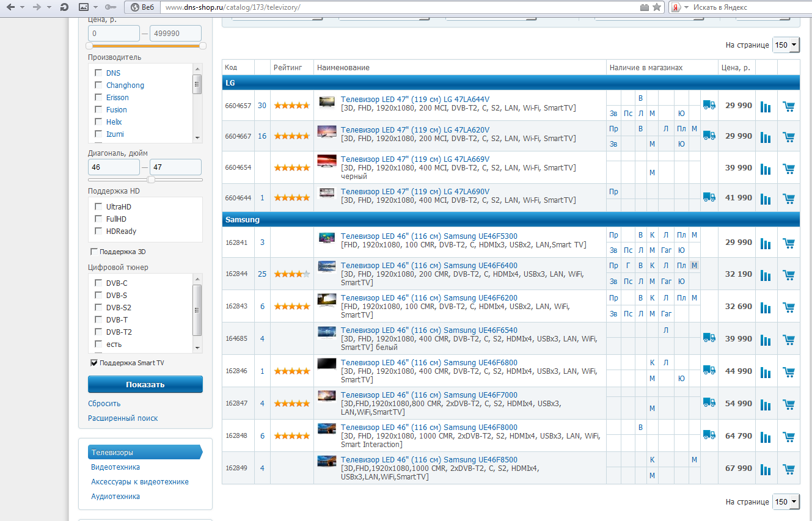Add the Samsung UE46F6800 to the cart
Image resolution: width=812 pixels, height=521 pixels.
click(789, 372)
